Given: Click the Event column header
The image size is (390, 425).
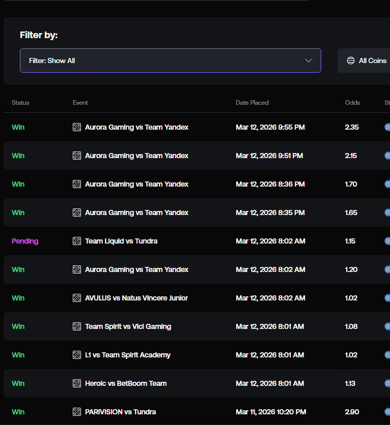Looking at the screenshot, I should 80,103.
